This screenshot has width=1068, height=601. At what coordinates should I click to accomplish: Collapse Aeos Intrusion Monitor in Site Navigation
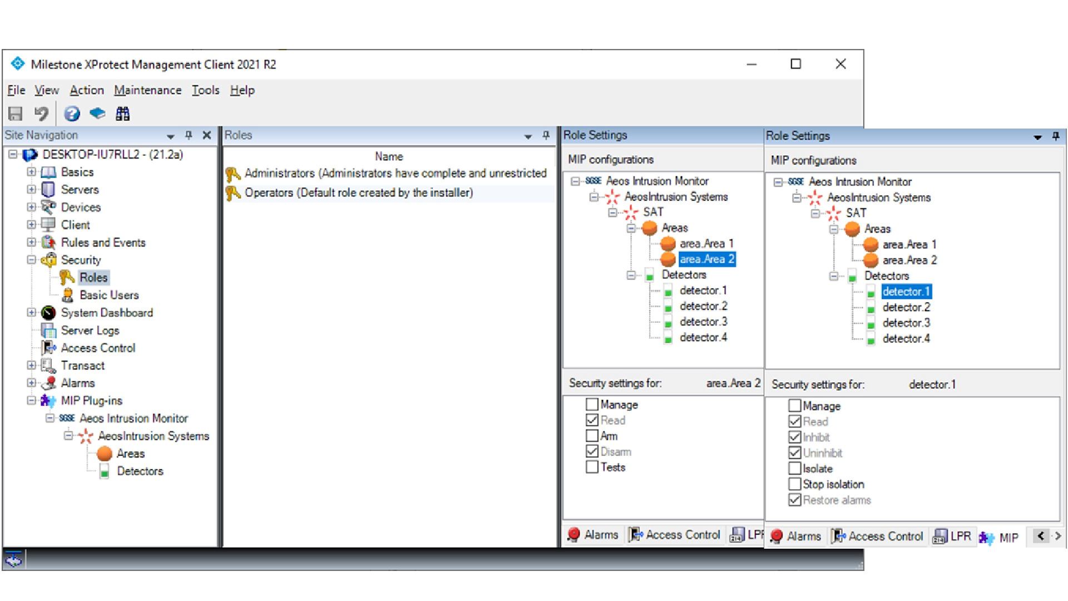click(x=50, y=418)
